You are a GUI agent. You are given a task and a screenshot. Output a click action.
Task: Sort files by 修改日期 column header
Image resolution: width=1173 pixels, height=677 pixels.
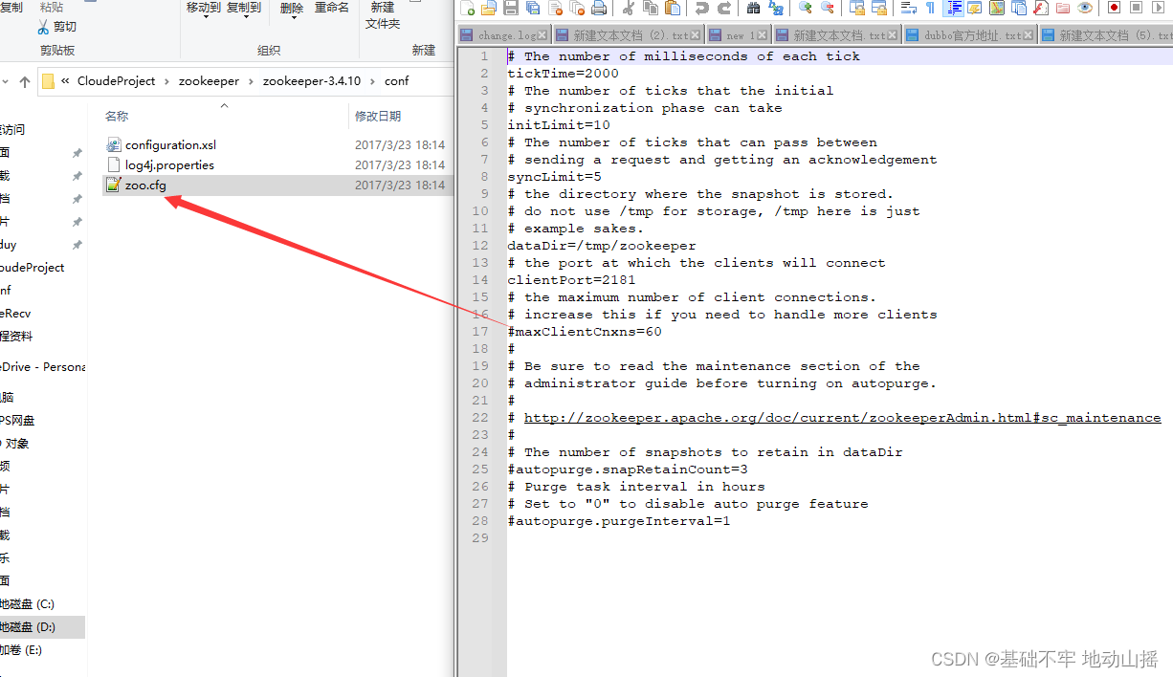coord(378,116)
